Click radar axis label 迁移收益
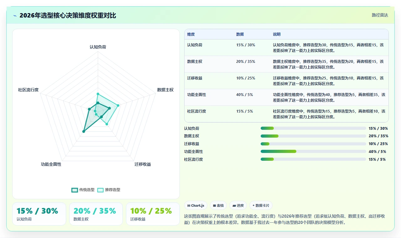 click(x=143, y=165)
